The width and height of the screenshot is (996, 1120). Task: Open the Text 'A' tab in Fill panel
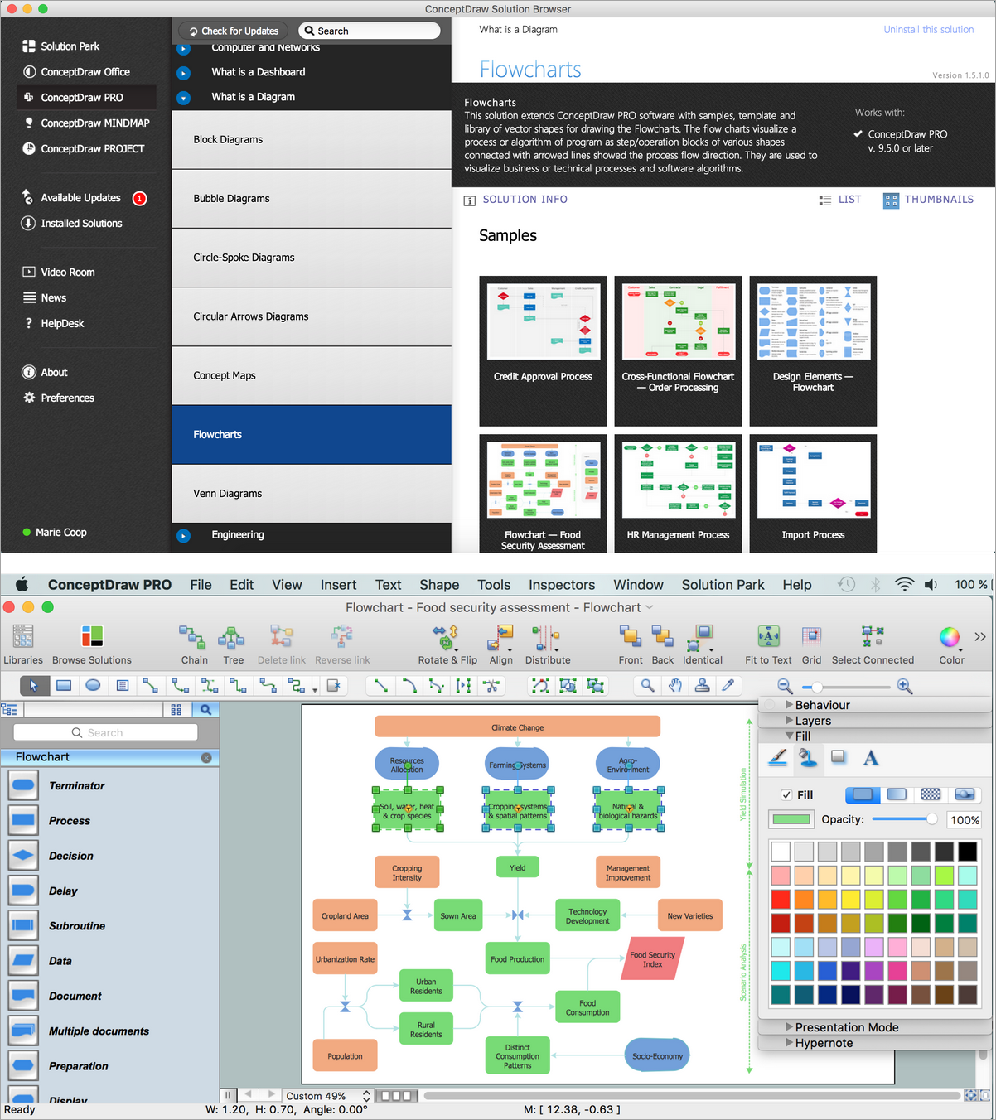coord(870,757)
